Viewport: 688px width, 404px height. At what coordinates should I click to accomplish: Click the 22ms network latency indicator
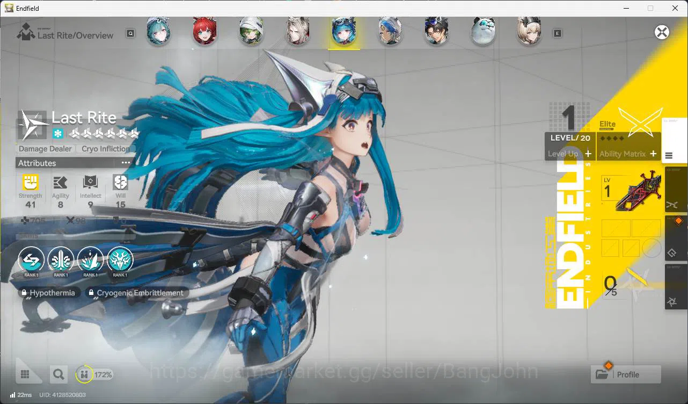(20, 395)
